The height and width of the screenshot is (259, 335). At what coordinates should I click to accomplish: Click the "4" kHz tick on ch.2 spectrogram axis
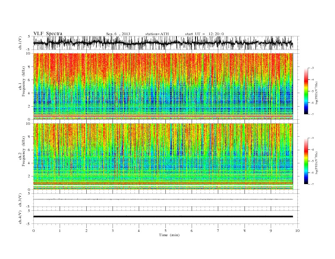pos(30,163)
